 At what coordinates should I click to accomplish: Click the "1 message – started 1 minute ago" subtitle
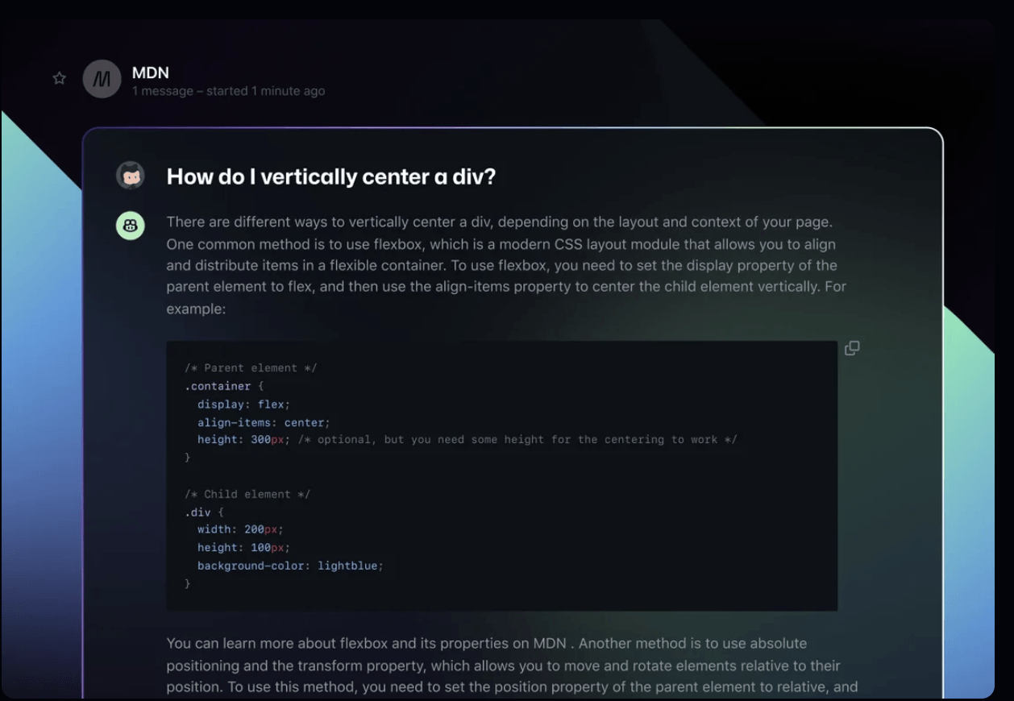(x=228, y=91)
